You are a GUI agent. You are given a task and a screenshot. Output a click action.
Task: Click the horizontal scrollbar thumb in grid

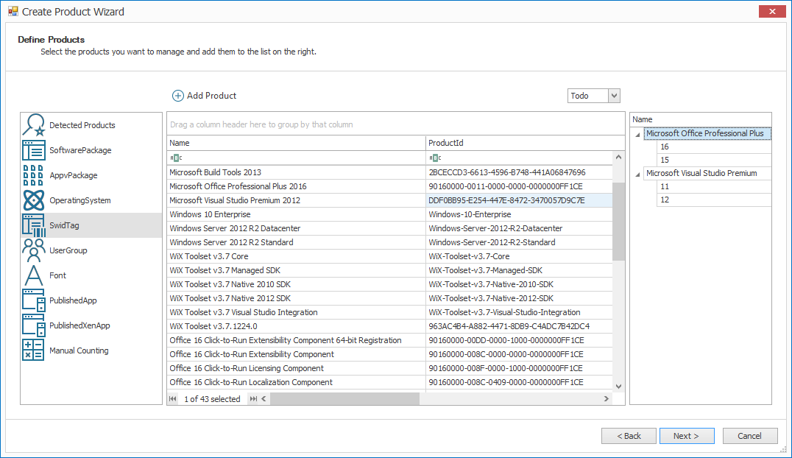pos(345,399)
